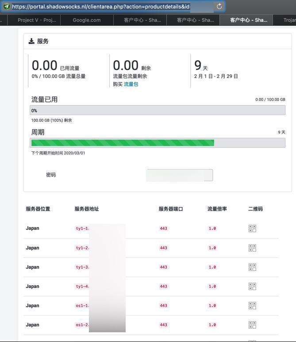Viewport: 296px width, 342px height.
Task: Click the 100.00 GB (100%) 剩余 text
Action: [x=51, y=120]
